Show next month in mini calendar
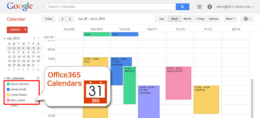The image size is (260, 118). click(x=39, y=38)
